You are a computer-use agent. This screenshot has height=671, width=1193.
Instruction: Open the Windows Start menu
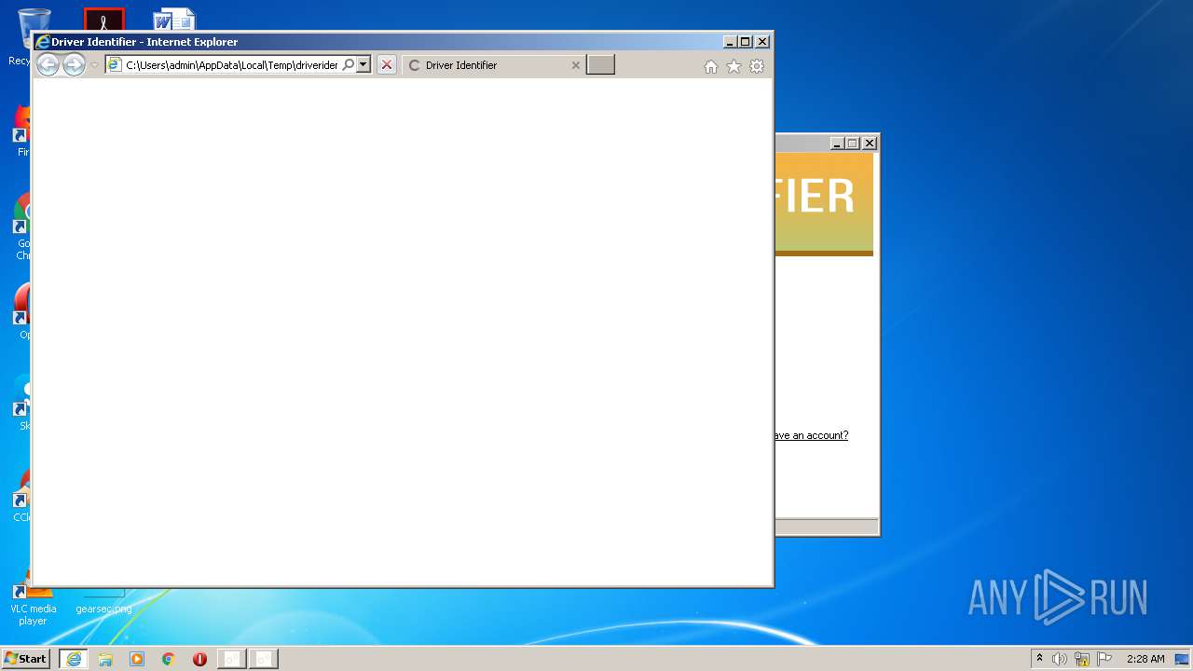click(x=25, y=659)
